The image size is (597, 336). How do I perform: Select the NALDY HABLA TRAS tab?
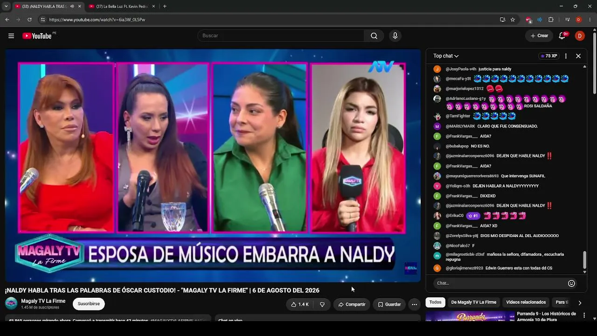point(45,7)
